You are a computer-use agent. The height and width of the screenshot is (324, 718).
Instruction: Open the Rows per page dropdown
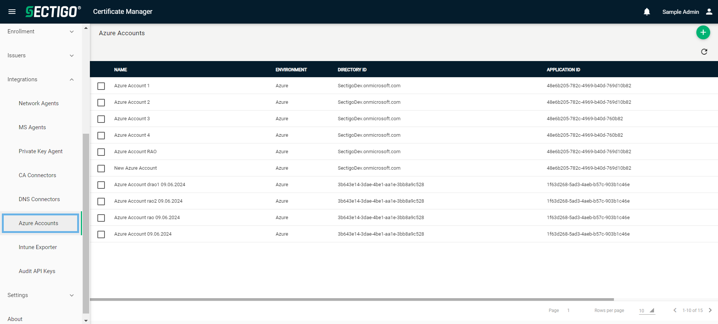pyautogui.click(x=647, y=311)
